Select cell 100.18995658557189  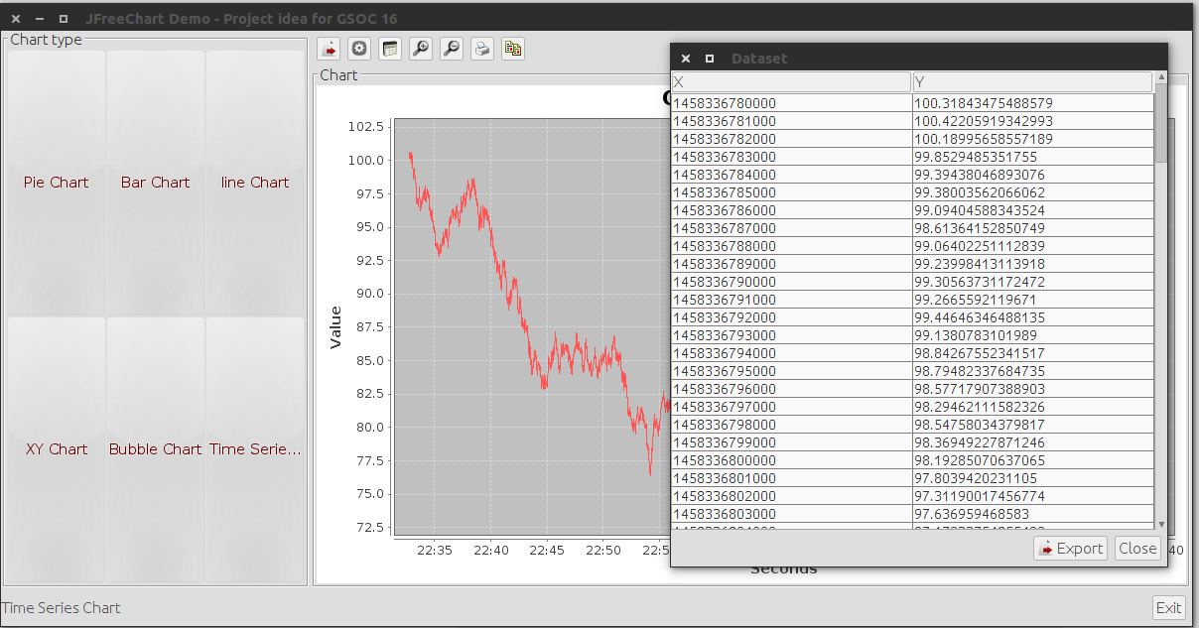(x=1033, y=139)
